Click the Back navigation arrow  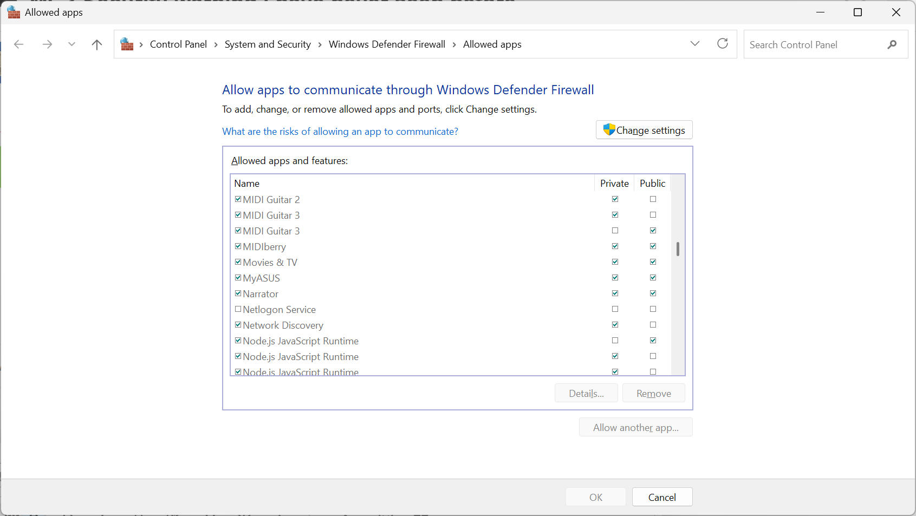click(19, 44)
